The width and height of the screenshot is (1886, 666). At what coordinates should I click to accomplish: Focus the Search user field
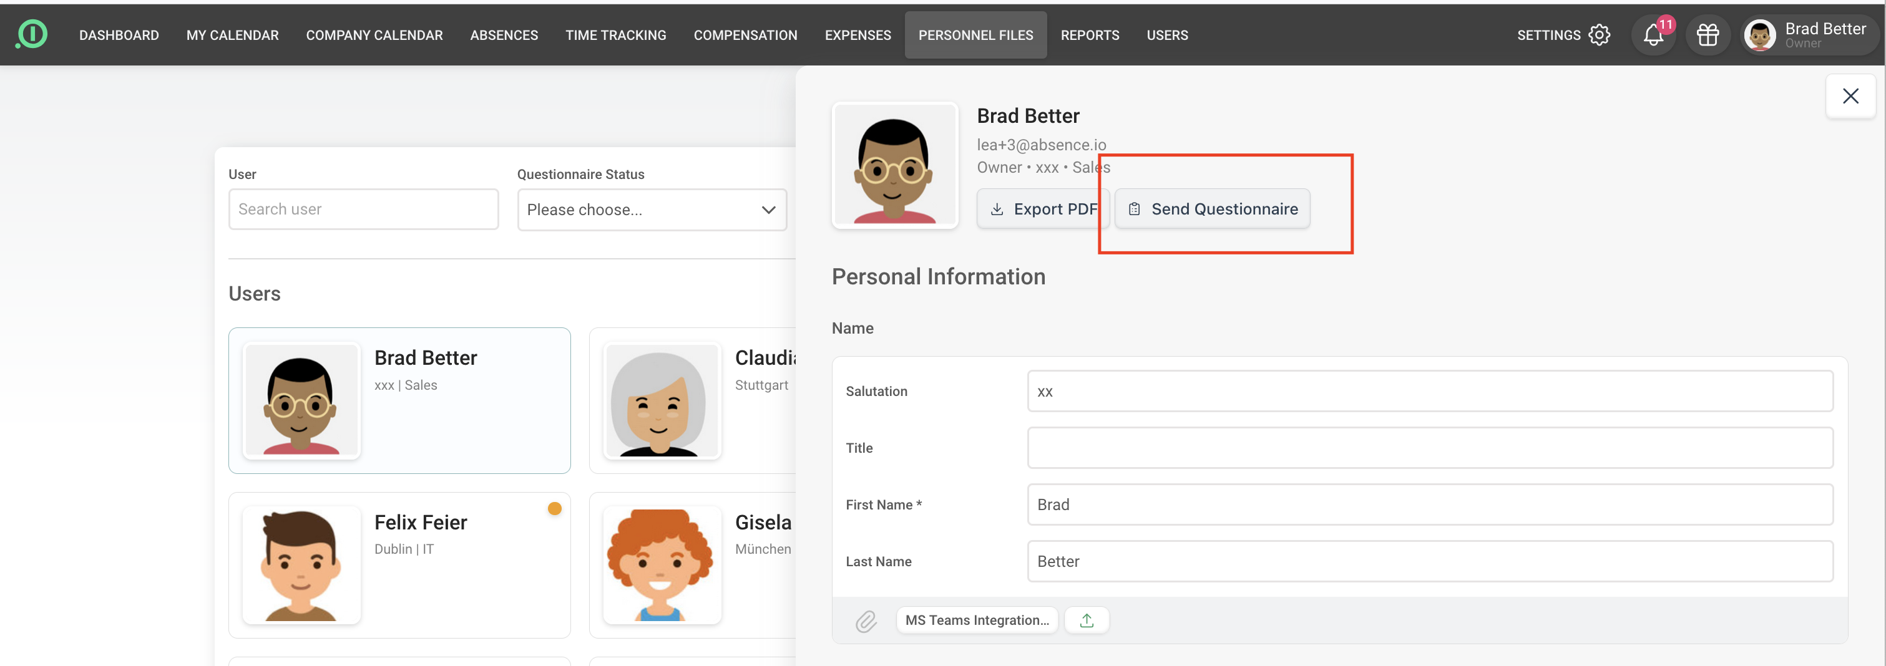363,210
